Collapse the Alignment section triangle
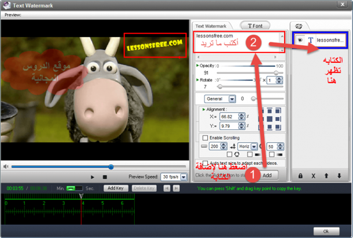 [204, 109]
